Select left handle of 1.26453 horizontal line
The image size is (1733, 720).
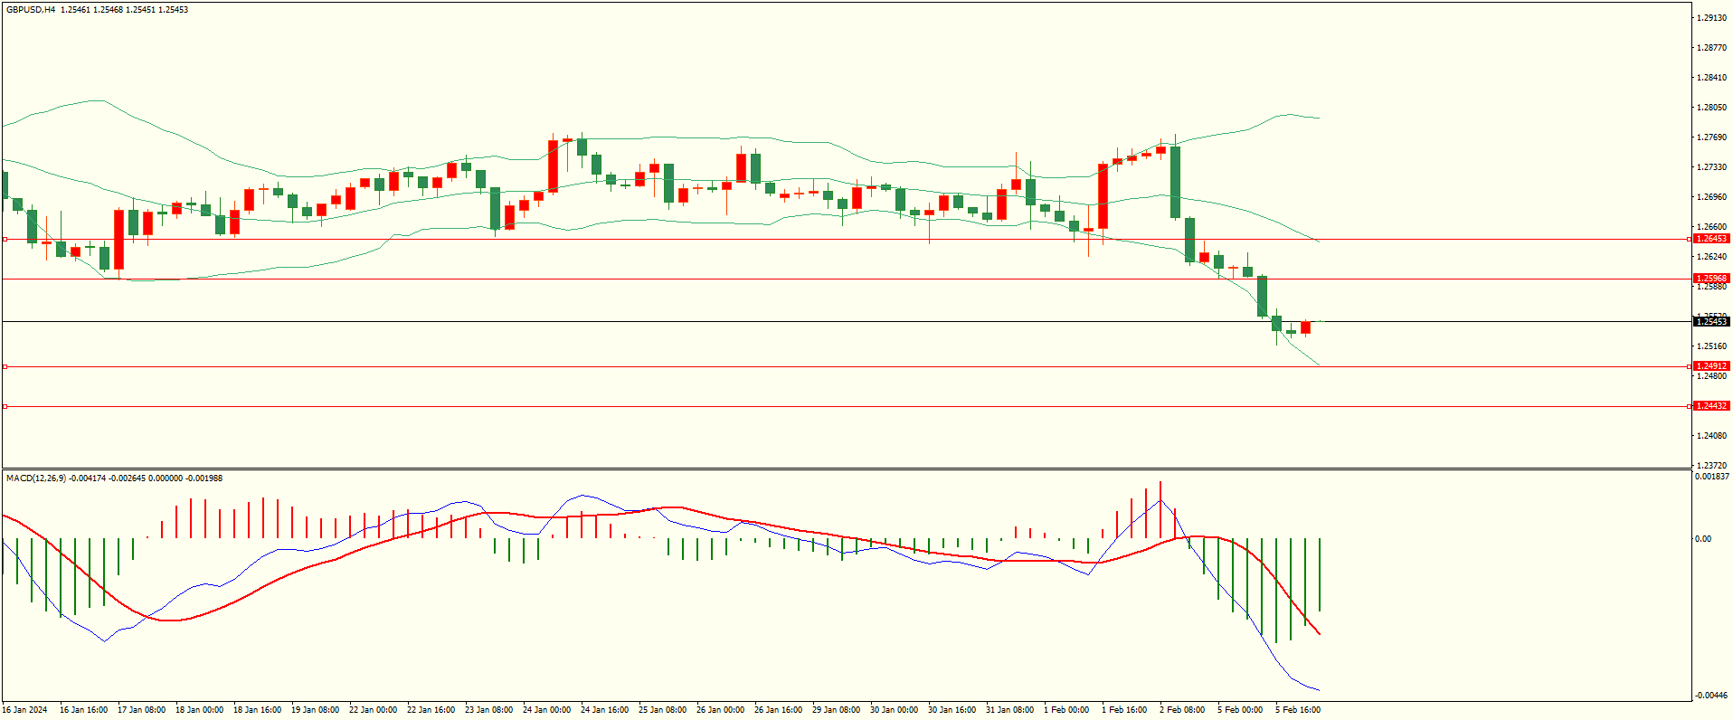[x=5, y=240]
